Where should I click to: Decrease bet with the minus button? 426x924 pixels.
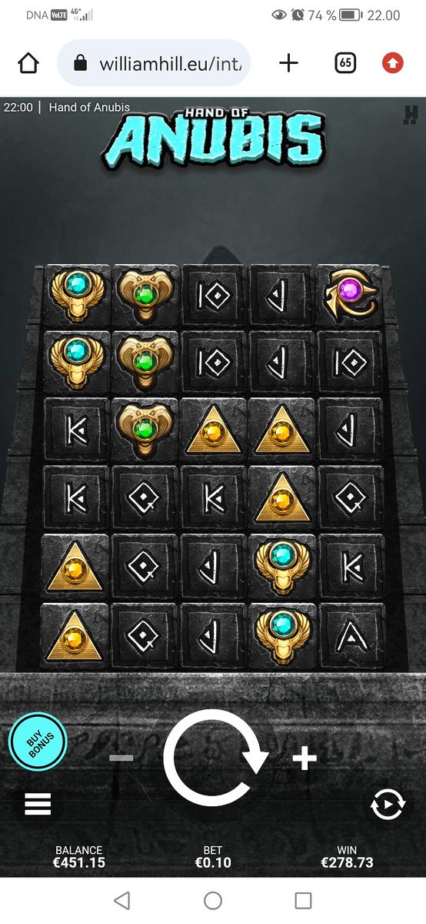[x=121, y=758]
